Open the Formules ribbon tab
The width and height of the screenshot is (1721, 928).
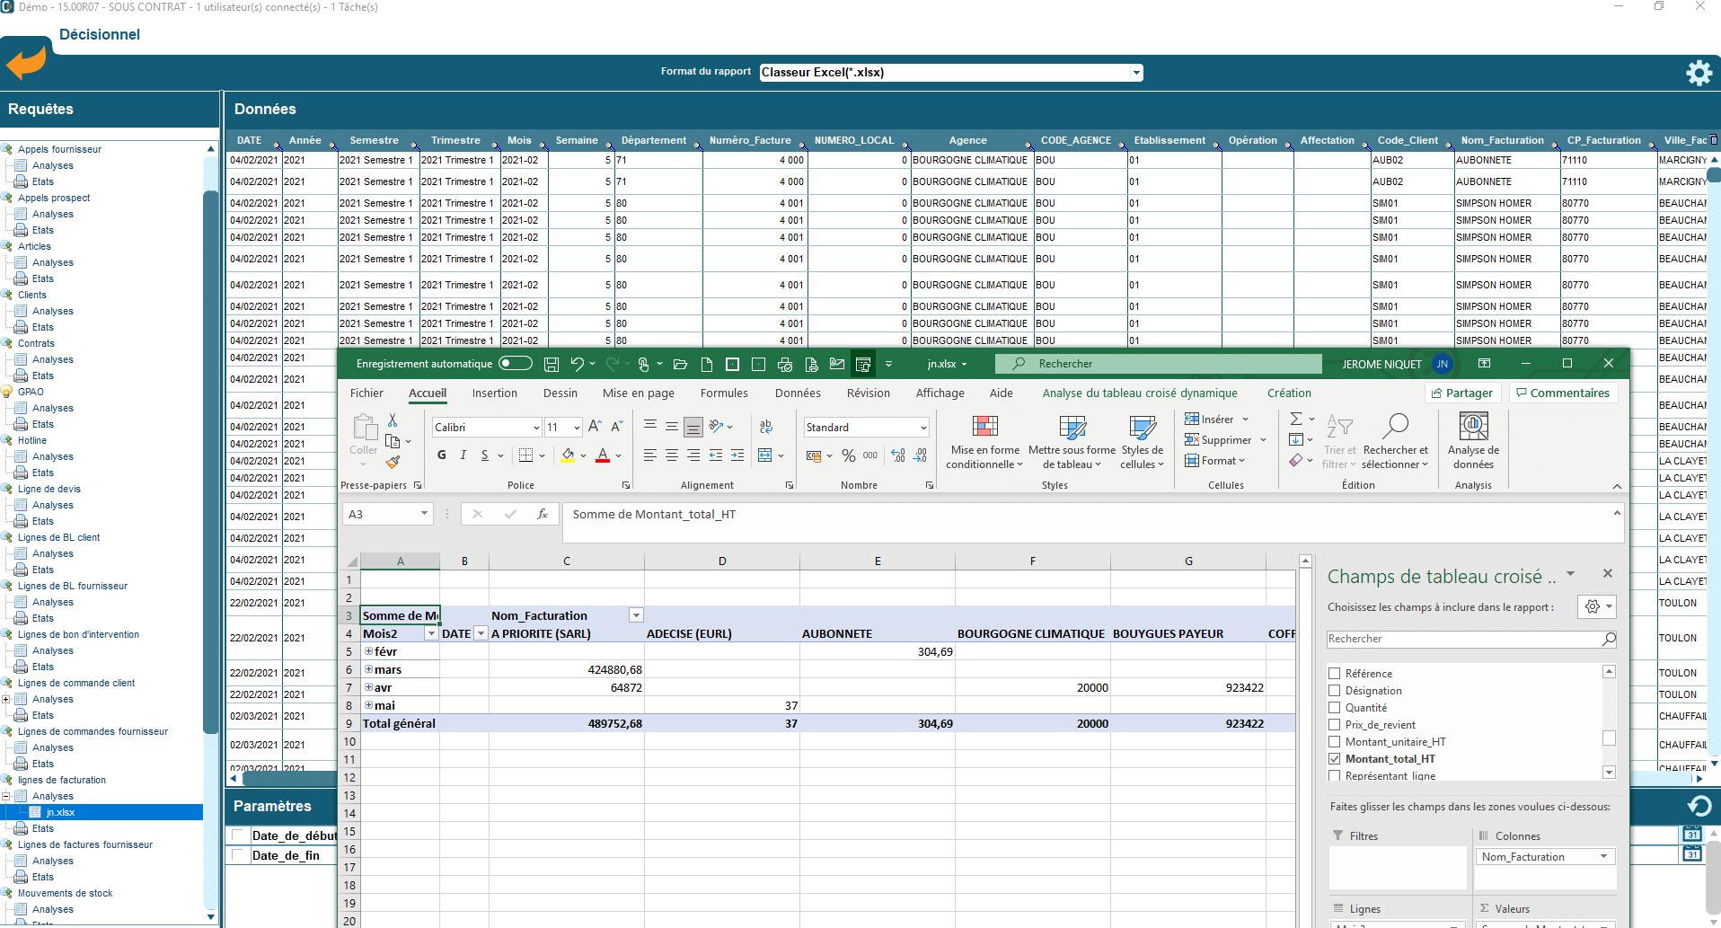[723, 393]
